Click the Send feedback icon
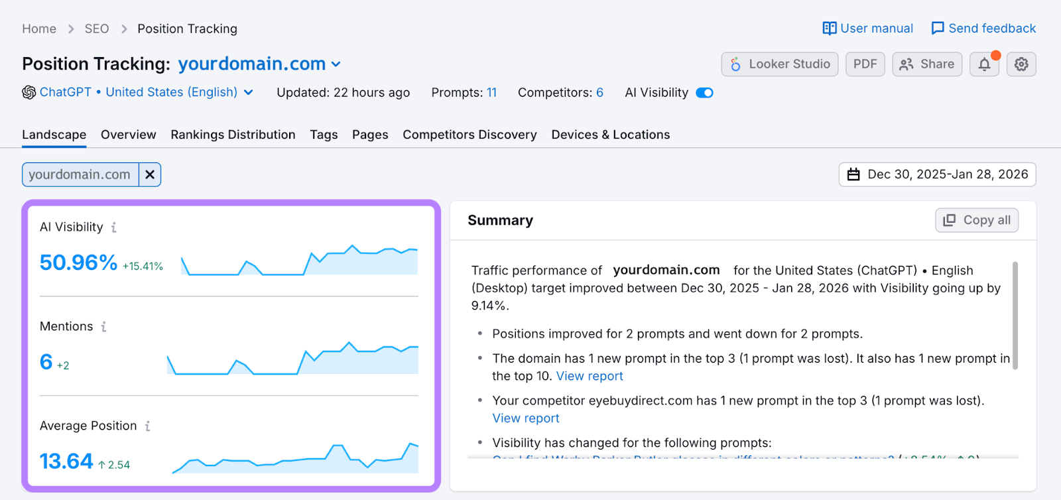This screenshot has width=1061, height=500. [x=937, y=28]
